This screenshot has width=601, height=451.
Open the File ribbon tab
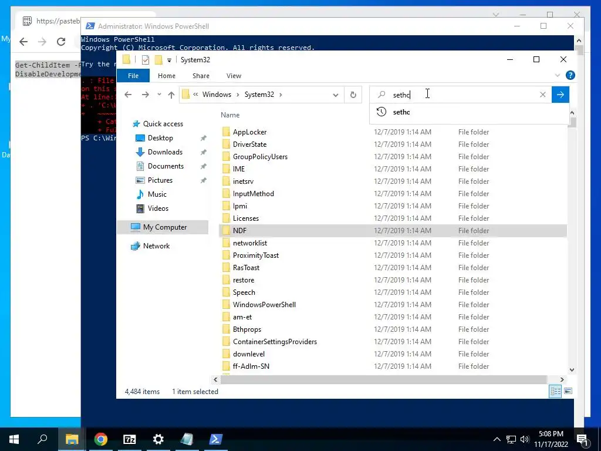click(133, 76)
